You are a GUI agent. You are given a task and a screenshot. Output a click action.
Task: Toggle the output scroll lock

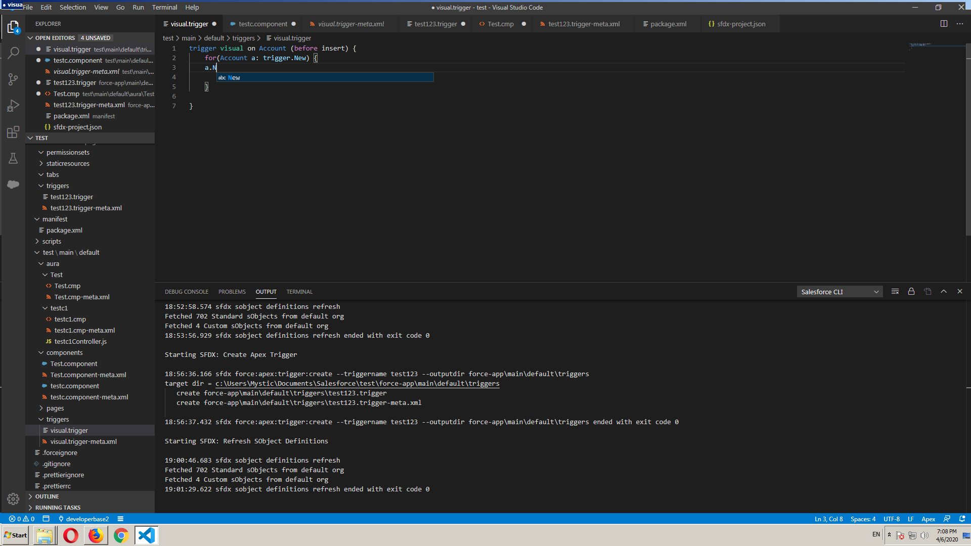tap(911, 292)
